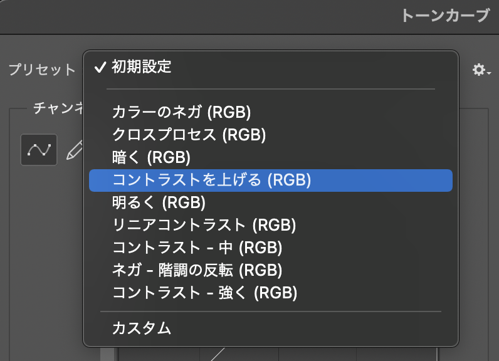499x361 pixels.
Task: Apply コントラスト - 中 (RGB) preset
Action: pos(197,248)
